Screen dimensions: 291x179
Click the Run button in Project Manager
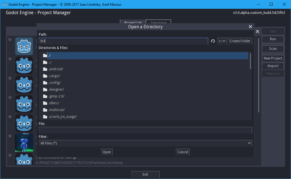point(273,39)
